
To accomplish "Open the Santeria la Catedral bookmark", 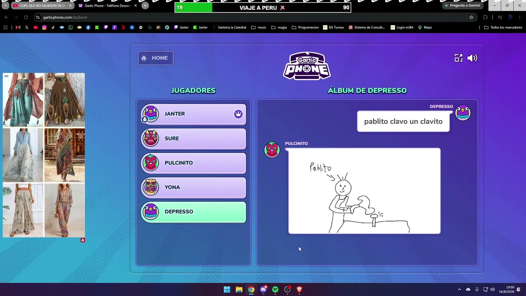I will 229,28.
